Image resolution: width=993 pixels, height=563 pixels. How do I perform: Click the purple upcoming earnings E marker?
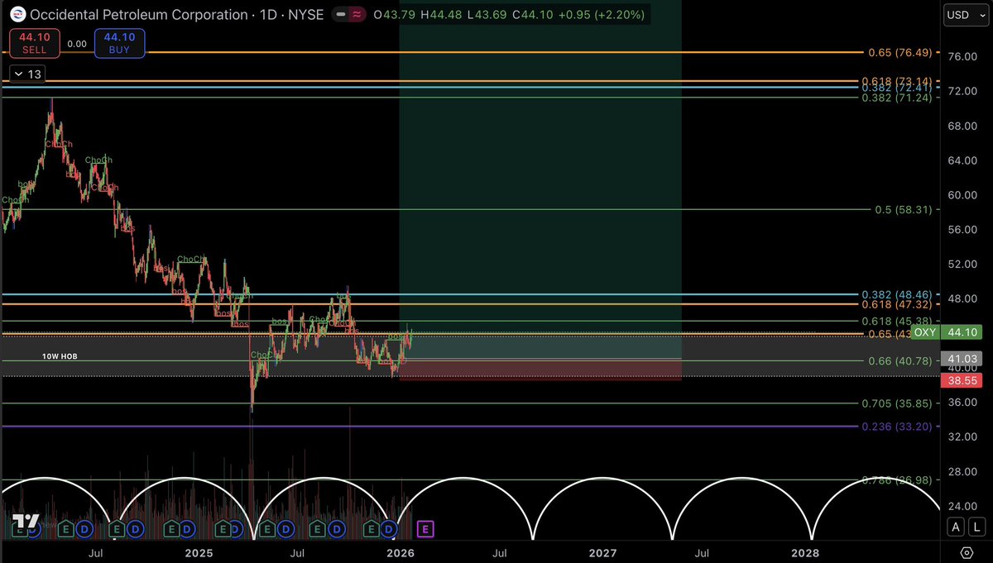coord(426,527)
